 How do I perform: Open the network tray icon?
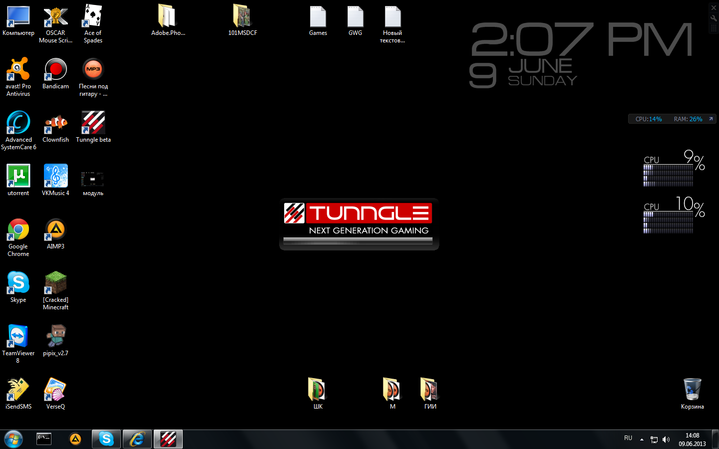[x=654, y=440]
